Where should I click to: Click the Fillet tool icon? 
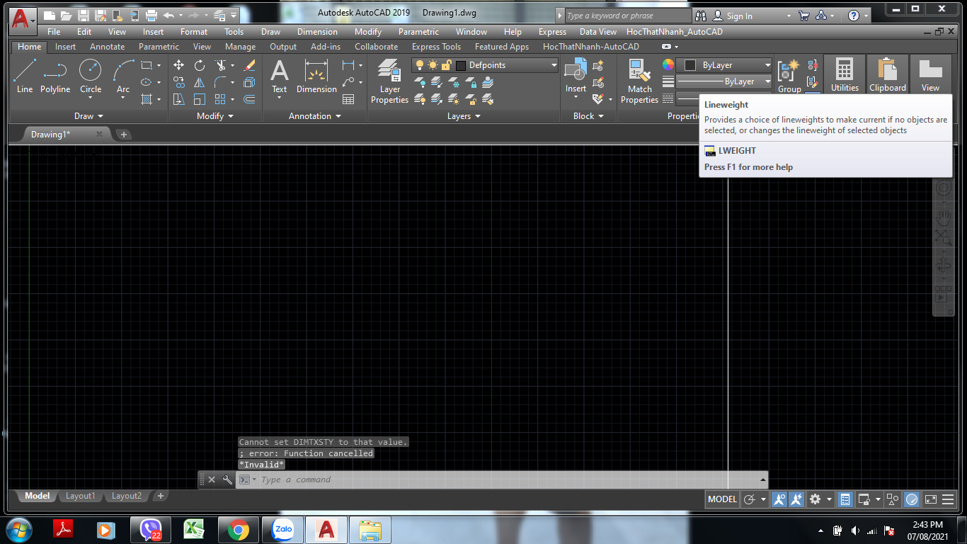coord(220,82)
